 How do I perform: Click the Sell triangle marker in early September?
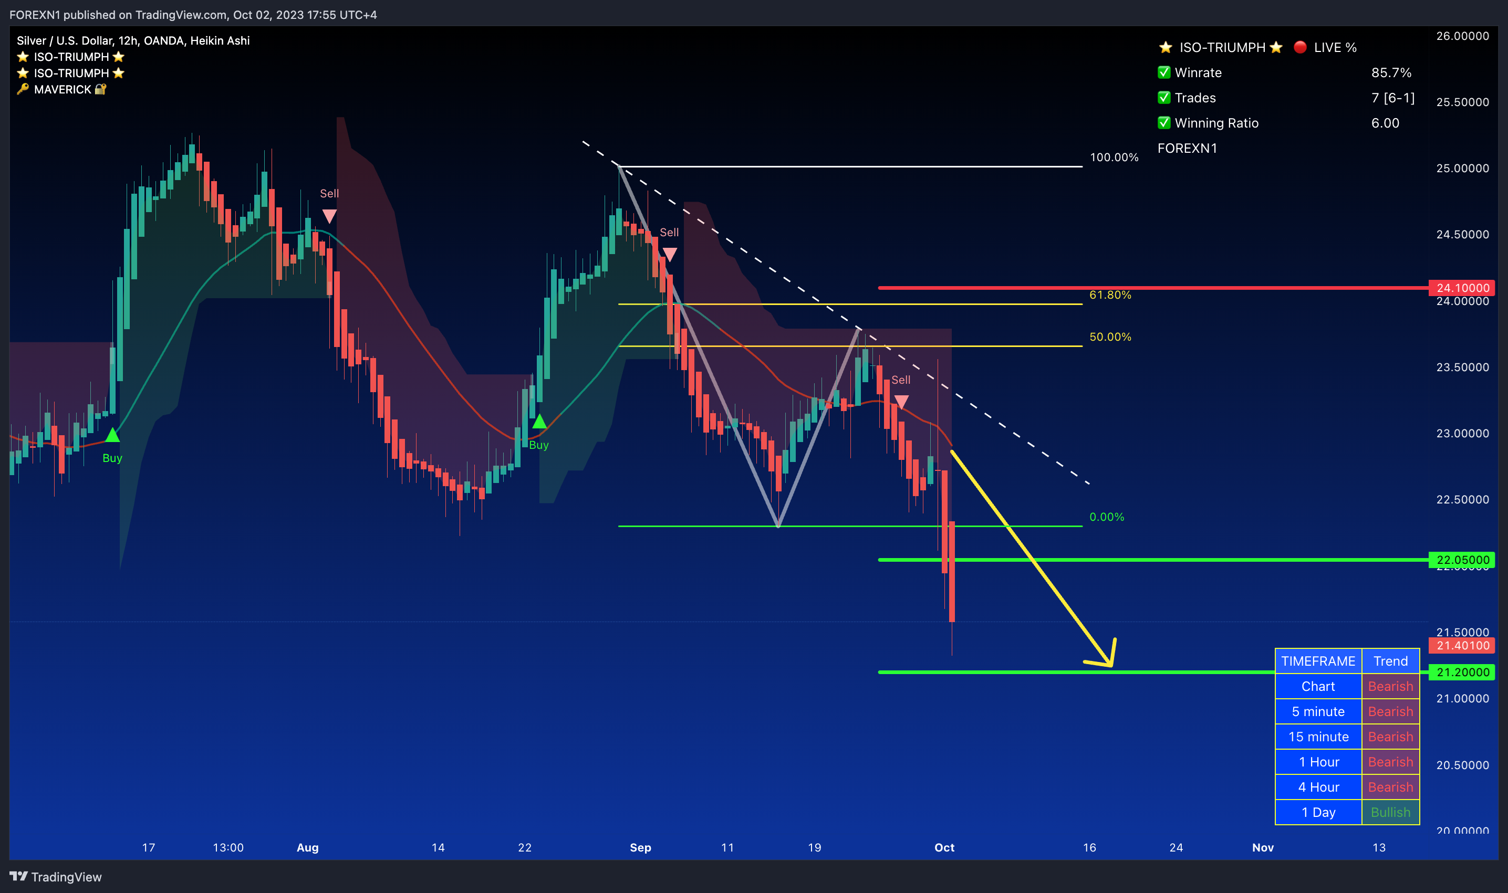pos(669,255)
